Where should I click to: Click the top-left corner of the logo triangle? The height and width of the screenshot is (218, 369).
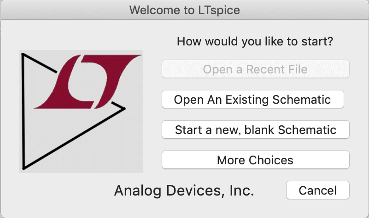coord(23,55)
